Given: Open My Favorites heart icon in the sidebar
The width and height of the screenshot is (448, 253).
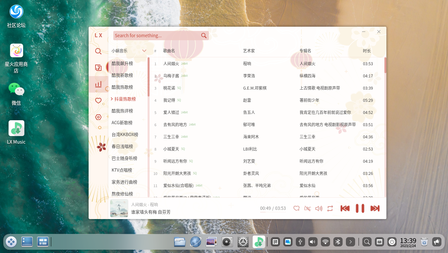Looking at the screenshot, I should click(x=98, y=100).
